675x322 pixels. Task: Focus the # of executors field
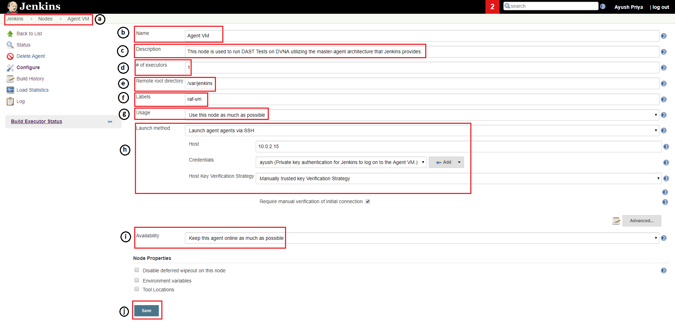(x=422, y=67)
